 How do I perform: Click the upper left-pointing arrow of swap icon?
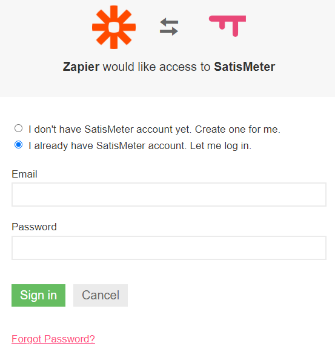169,22
